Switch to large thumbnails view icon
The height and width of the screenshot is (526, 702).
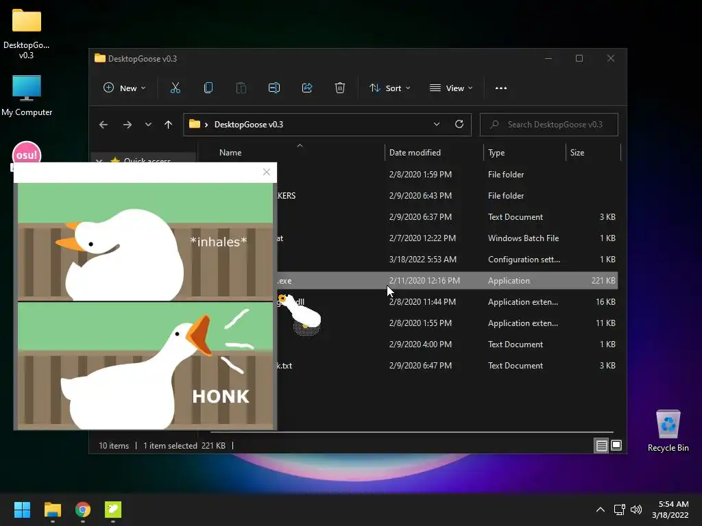[x=616, y=445]
